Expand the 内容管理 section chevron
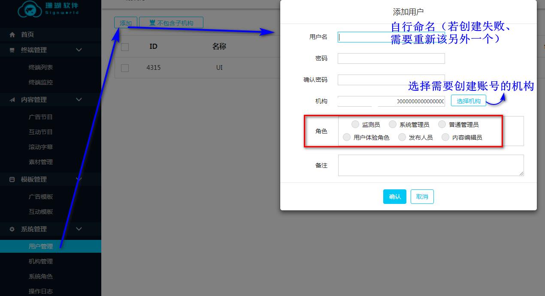This screenshot has width=545, height=296. [x=79, y=99]
